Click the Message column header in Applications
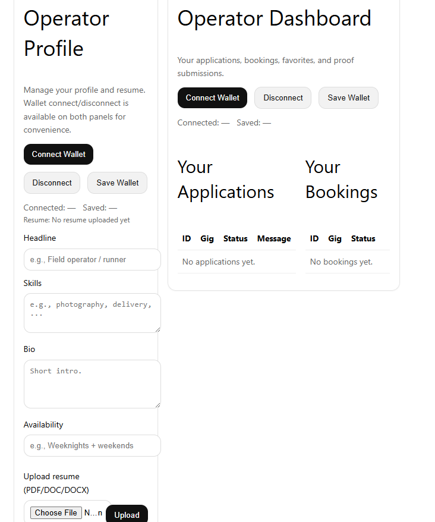This screenshot has height=522, width=435. (x=274, y=238)
